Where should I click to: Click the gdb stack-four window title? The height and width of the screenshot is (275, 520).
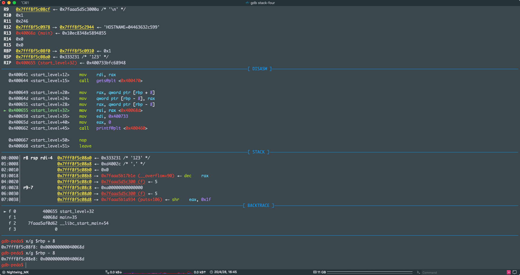262,3
